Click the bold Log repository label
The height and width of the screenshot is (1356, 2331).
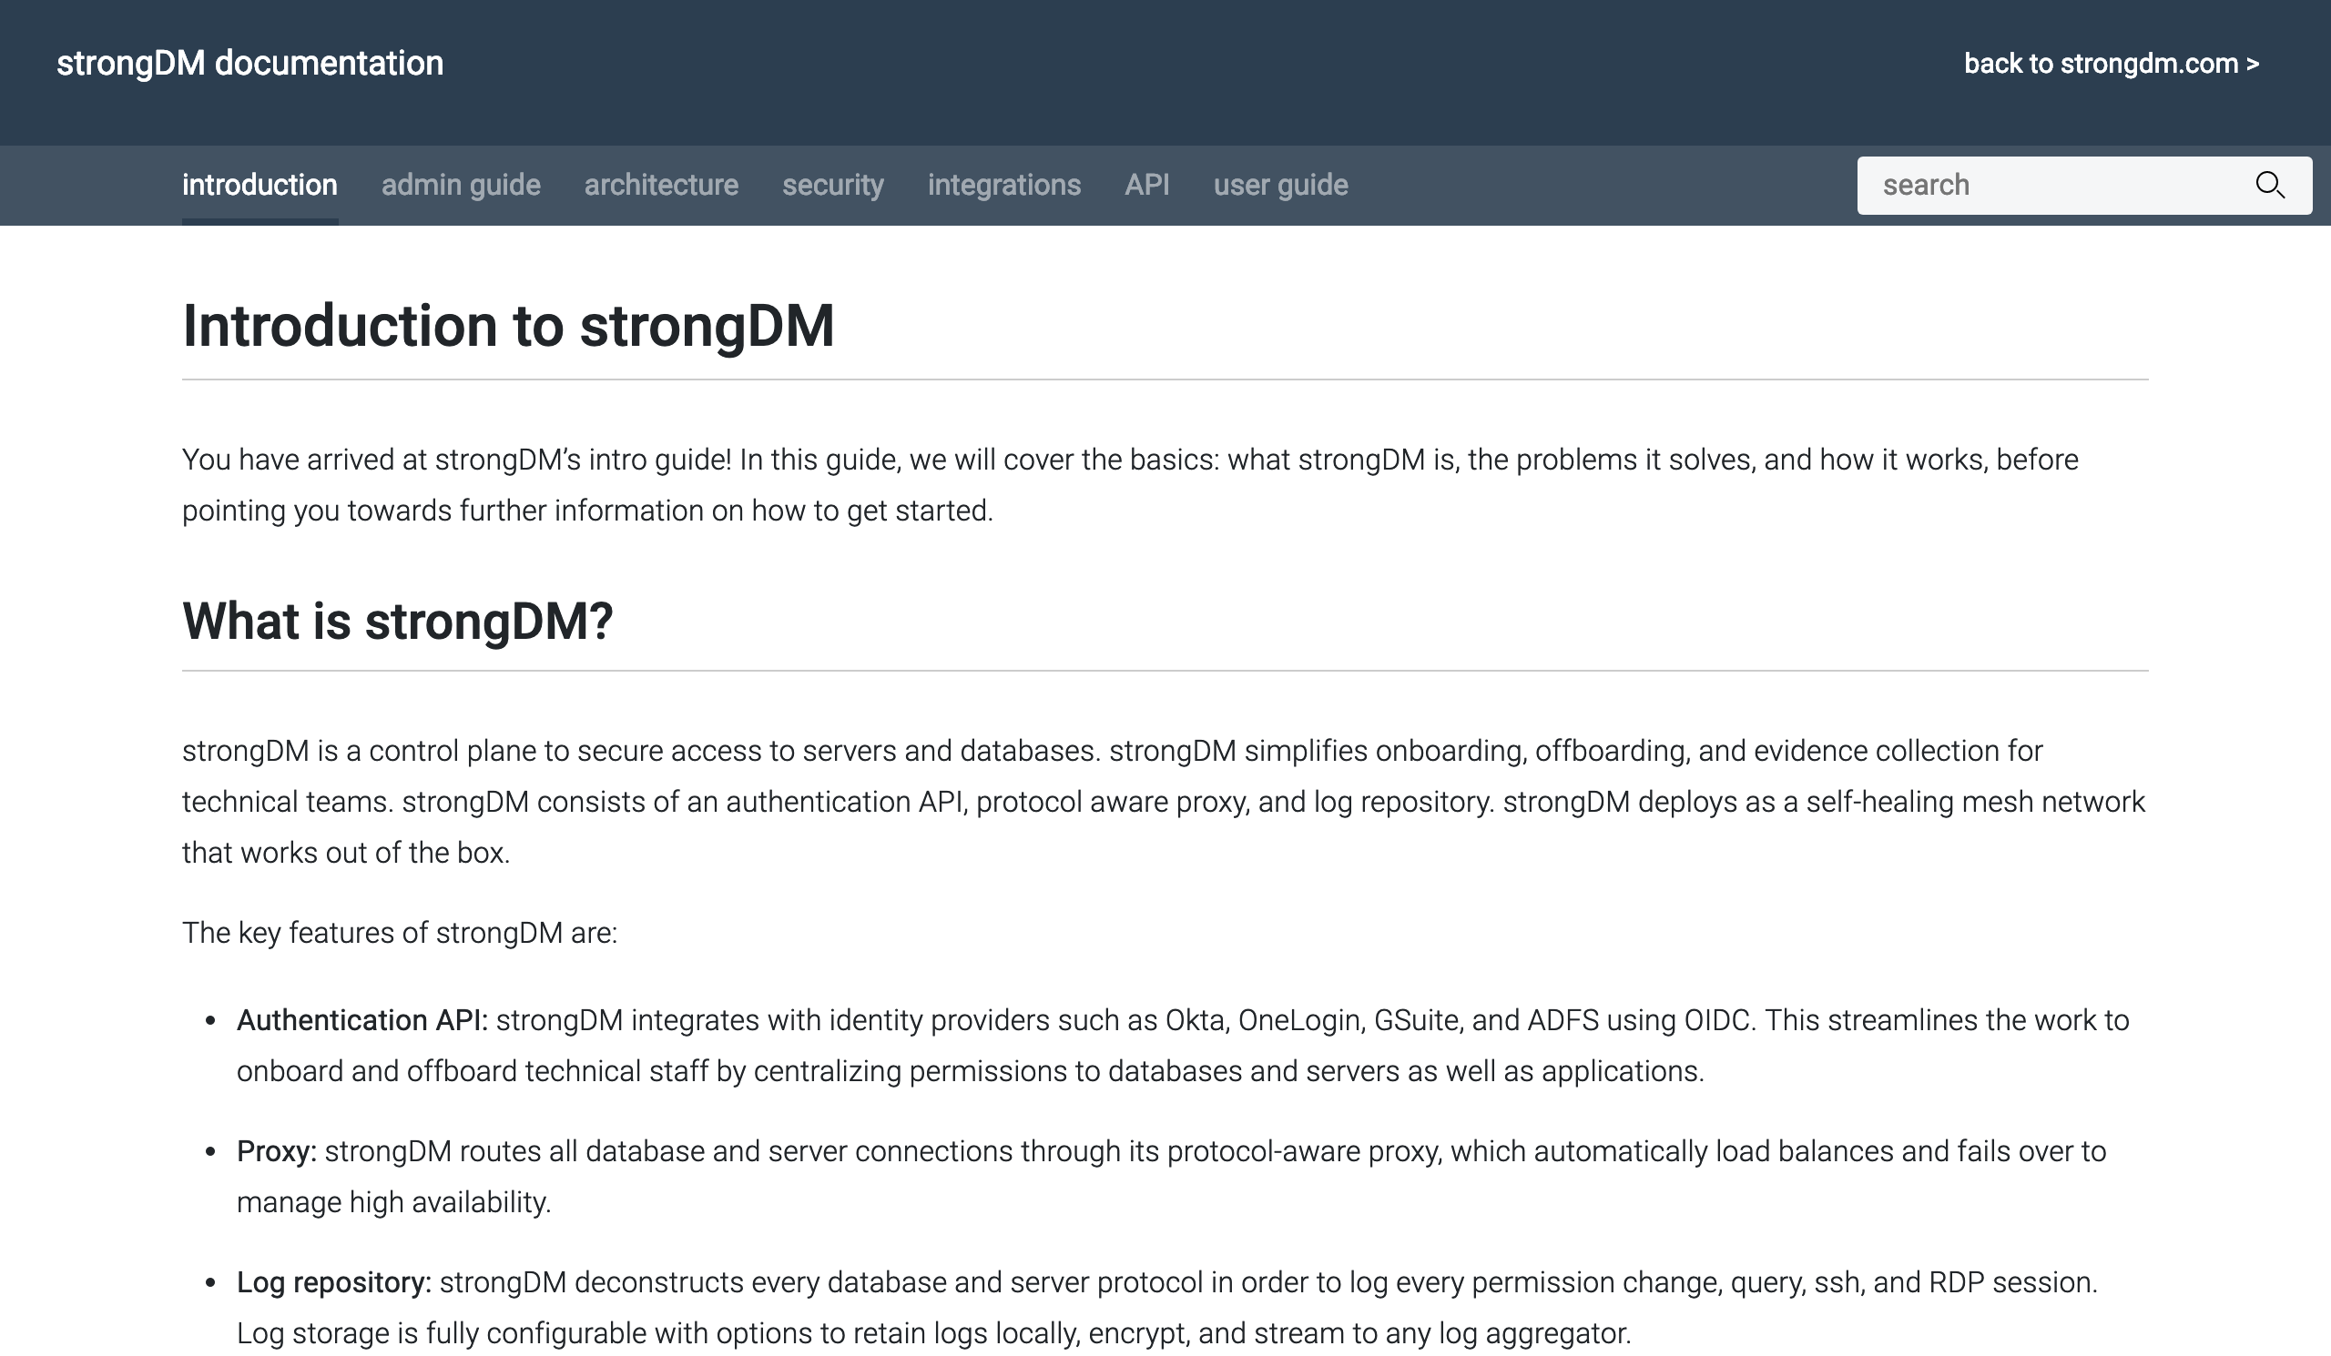[334, 1283]
